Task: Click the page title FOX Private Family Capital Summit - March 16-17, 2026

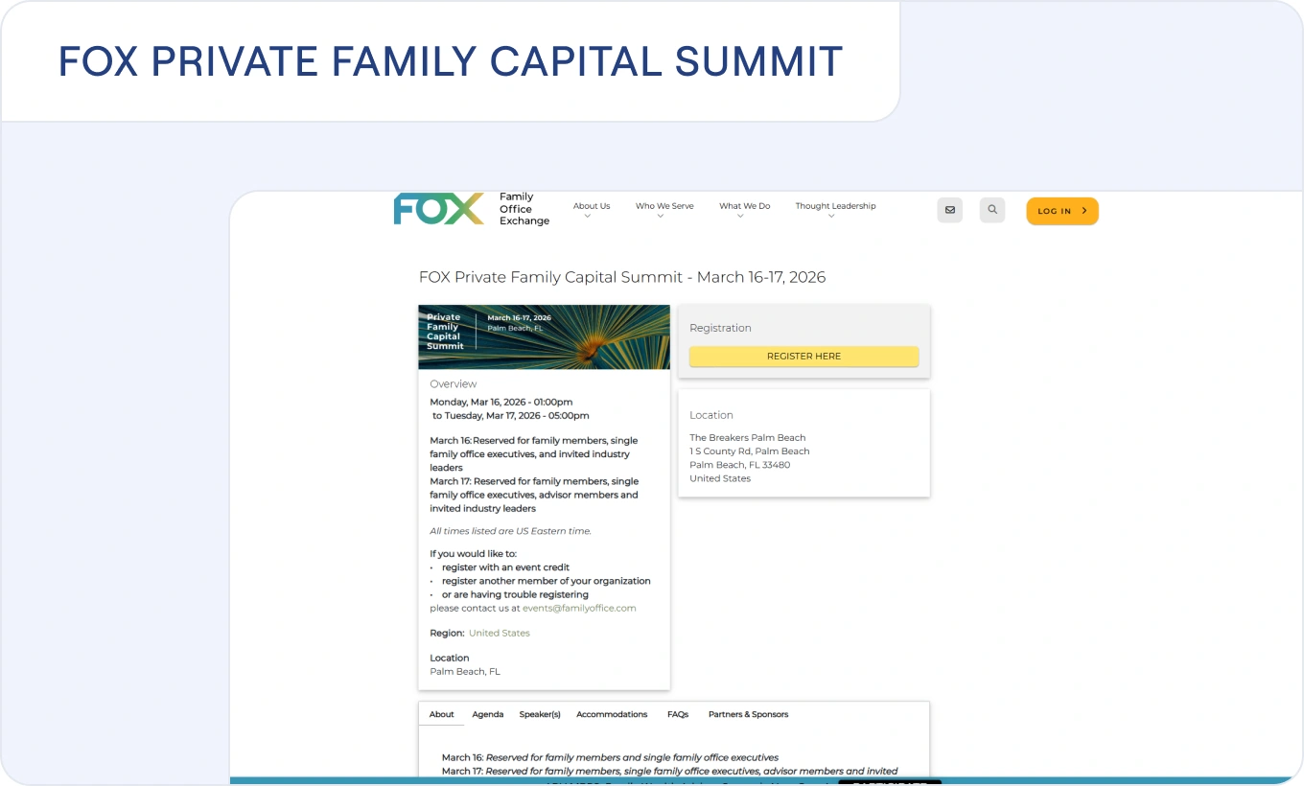Action: [x=622, y=277]
